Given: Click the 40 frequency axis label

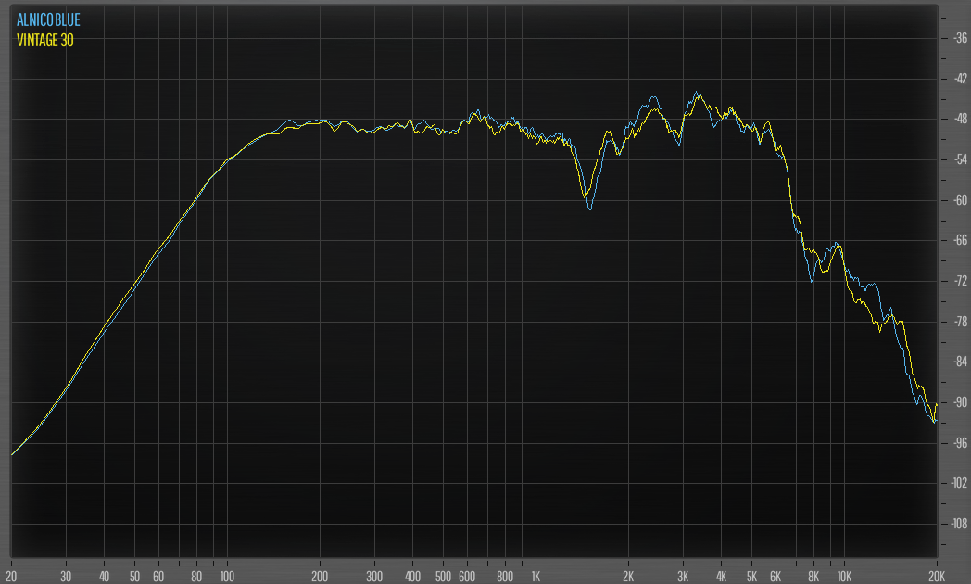Looking at the screenshot, I should coord(104,576).
